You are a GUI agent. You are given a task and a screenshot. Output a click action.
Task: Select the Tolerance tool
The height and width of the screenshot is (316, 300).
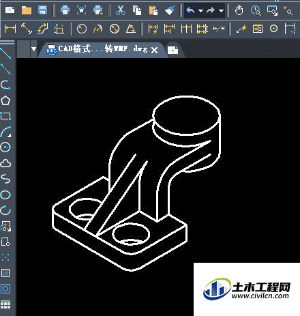click(x=258, y=29)
